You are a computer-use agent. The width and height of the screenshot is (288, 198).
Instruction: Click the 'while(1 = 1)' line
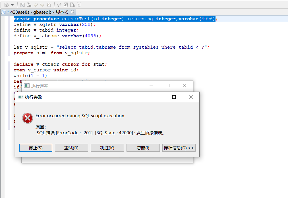pyautogui.click(x=30, y=76)
